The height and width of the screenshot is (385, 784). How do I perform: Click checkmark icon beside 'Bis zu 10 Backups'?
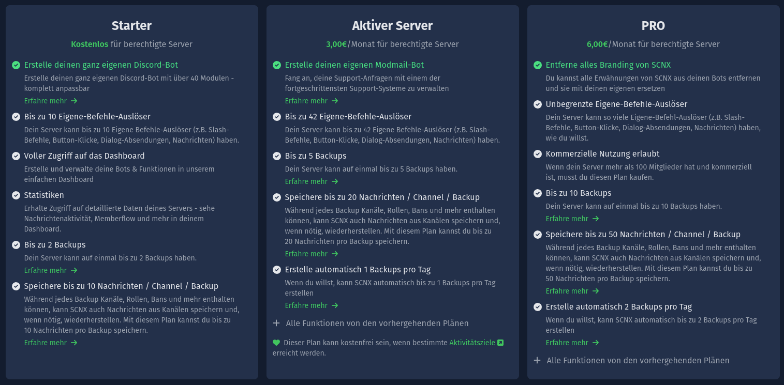[x=538, y=193]
